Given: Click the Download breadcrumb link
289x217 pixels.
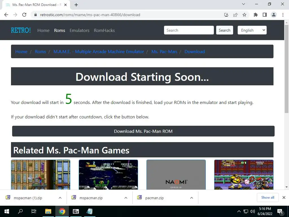Looking at the screenshot, I should tap(195, 52).
